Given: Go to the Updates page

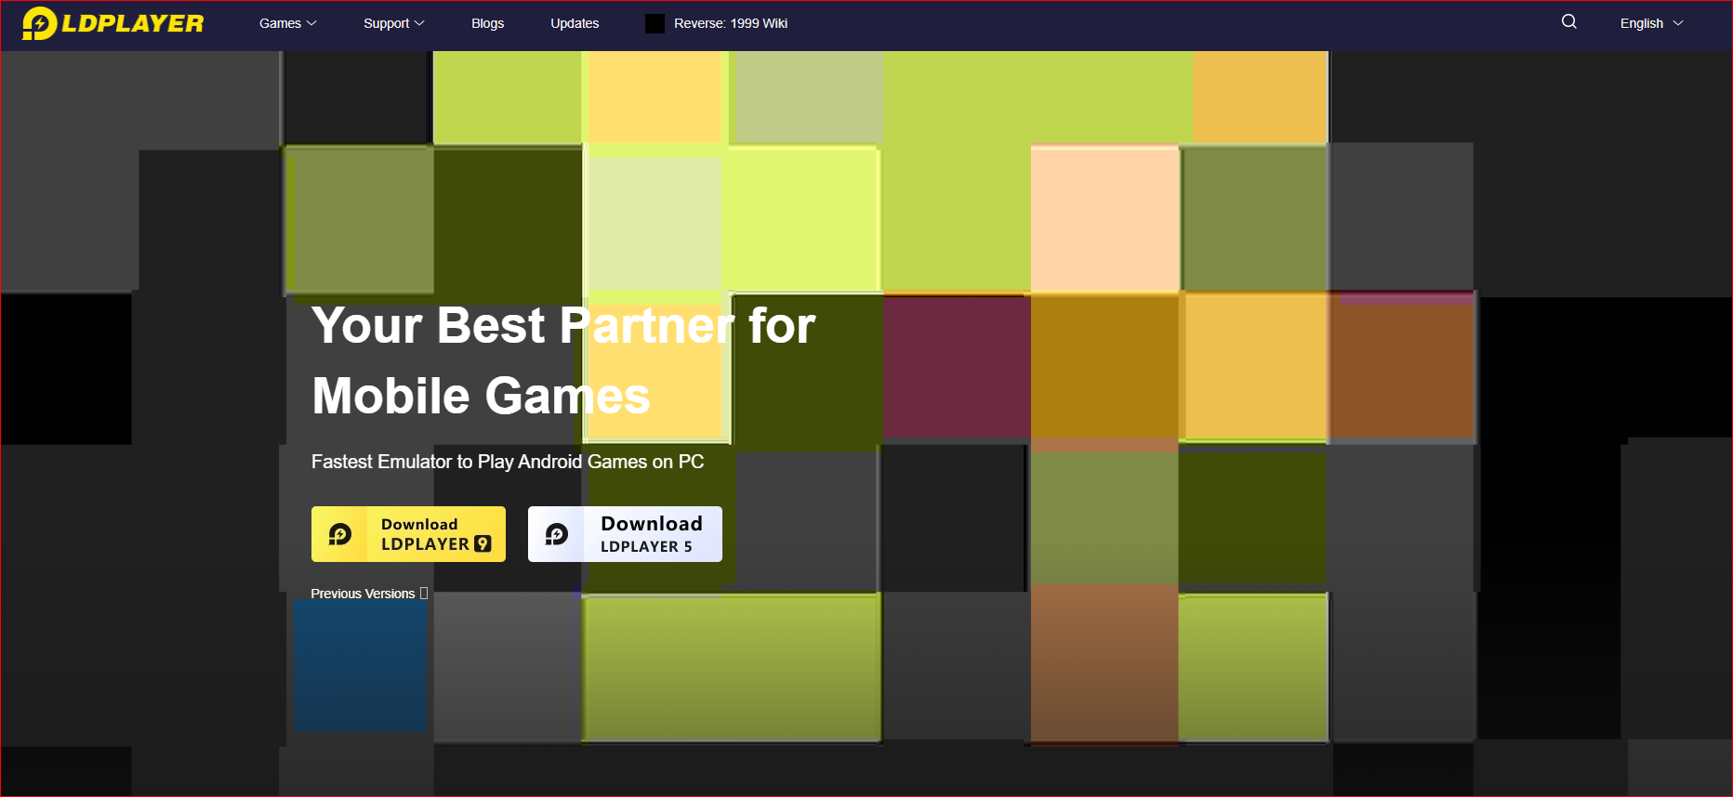Looking at the screenshot, I should pyautogui.click(x=575, y=23).
